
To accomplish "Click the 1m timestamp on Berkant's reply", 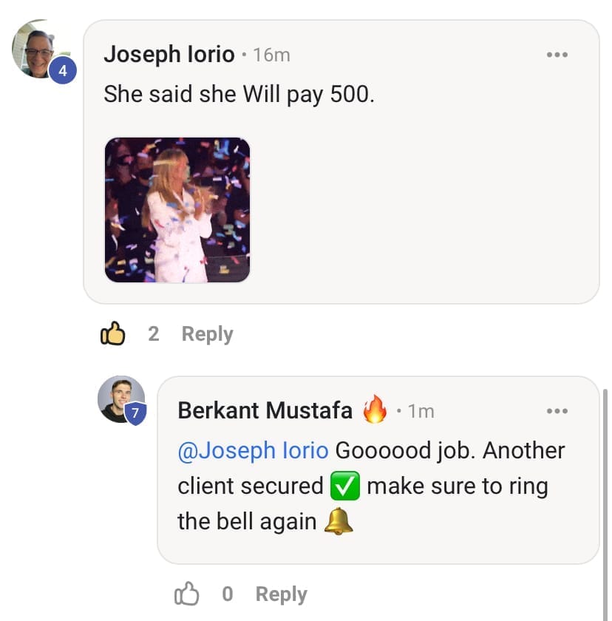I will (x=421, y=411).
